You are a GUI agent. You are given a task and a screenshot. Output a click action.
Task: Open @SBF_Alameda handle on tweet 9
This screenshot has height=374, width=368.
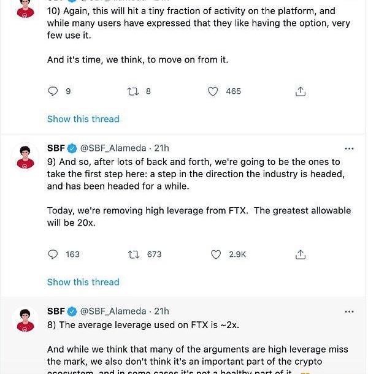113,148
